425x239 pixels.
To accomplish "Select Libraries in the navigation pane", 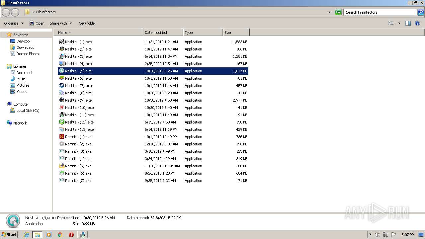I will coord(20,66).
